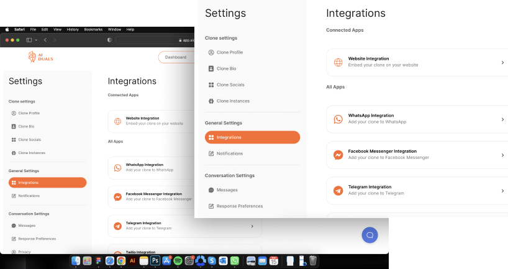Open the Website Integration chevron in the enlarged panel

click(502, 63)
